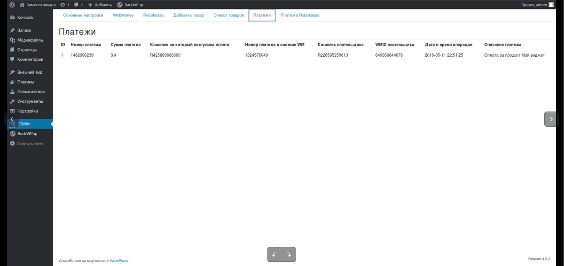This screenshot has width=564, height=266.
Task: Open the Платежи Robokassa tab
Action: [300, 15]
